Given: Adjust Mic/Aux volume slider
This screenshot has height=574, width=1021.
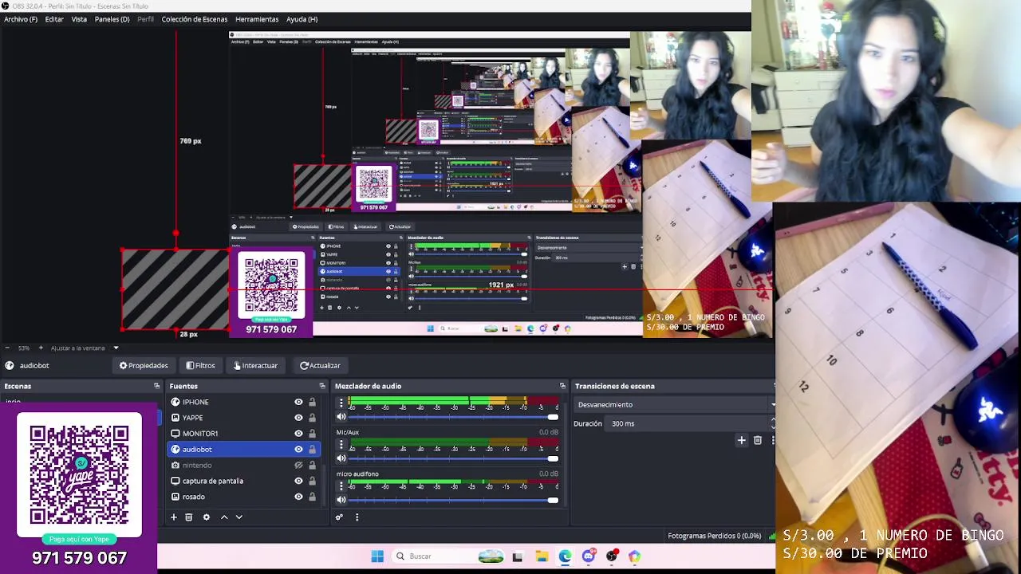Looking at the screenshot, I should 453,458.
